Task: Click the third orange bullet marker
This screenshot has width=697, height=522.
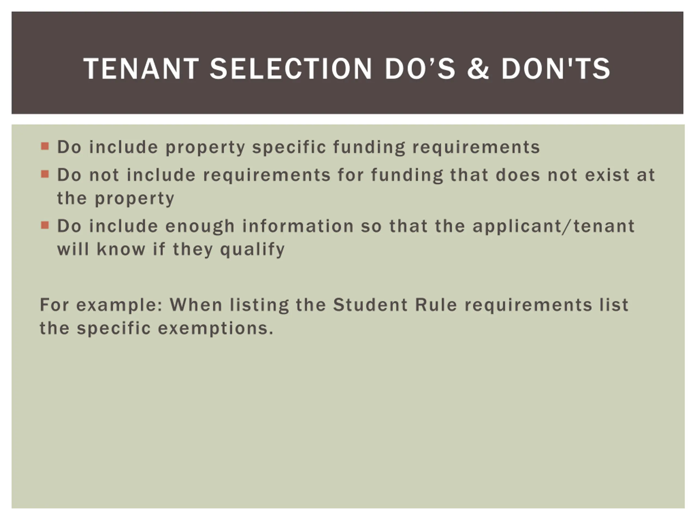Action: [45, 225]
